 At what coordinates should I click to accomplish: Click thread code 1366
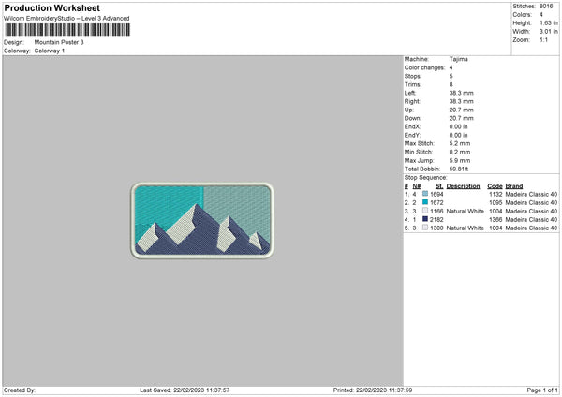[x=495, y=220]
